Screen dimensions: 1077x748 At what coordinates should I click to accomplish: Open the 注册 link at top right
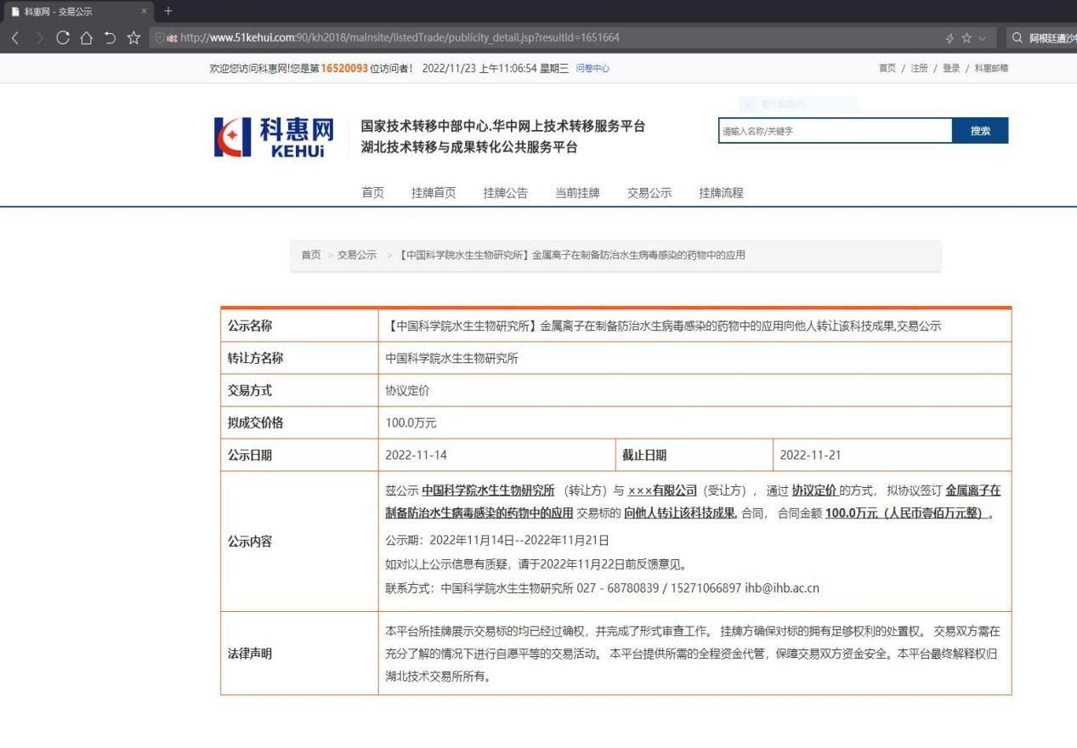[x=919, y=68]
